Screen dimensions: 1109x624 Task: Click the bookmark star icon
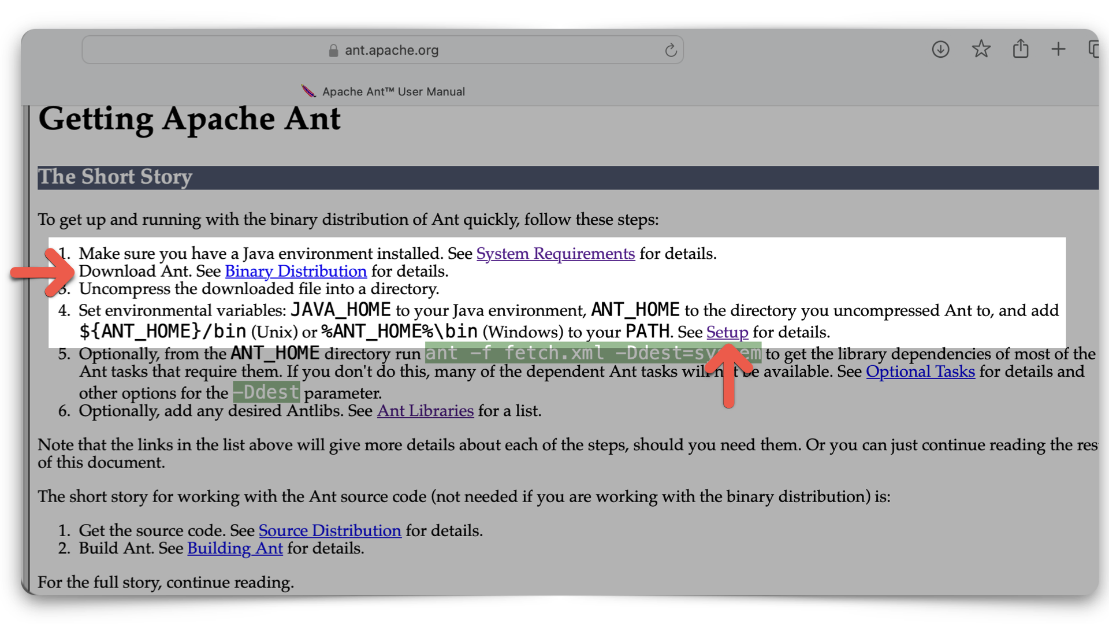981,49
